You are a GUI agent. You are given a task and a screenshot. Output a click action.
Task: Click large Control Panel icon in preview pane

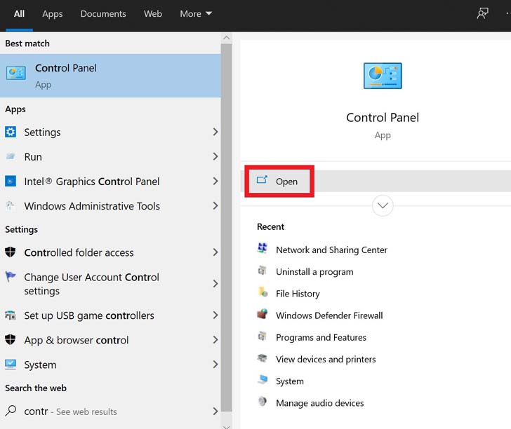point(383,76)
